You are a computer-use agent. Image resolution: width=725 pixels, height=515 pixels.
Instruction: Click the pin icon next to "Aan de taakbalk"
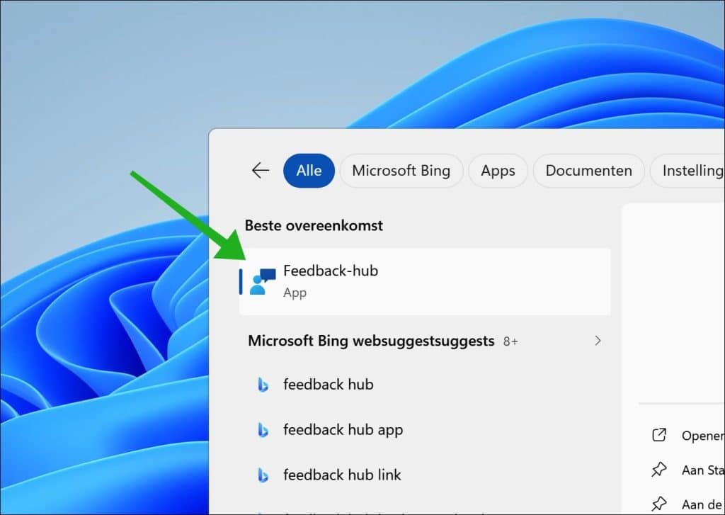[x=659, y=504]
